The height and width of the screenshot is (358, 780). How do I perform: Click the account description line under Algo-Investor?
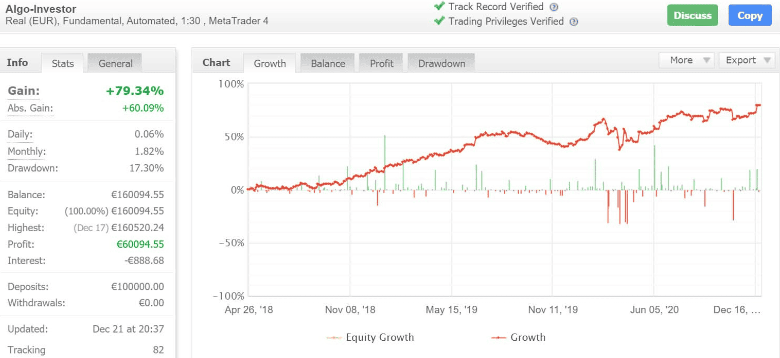137,21
